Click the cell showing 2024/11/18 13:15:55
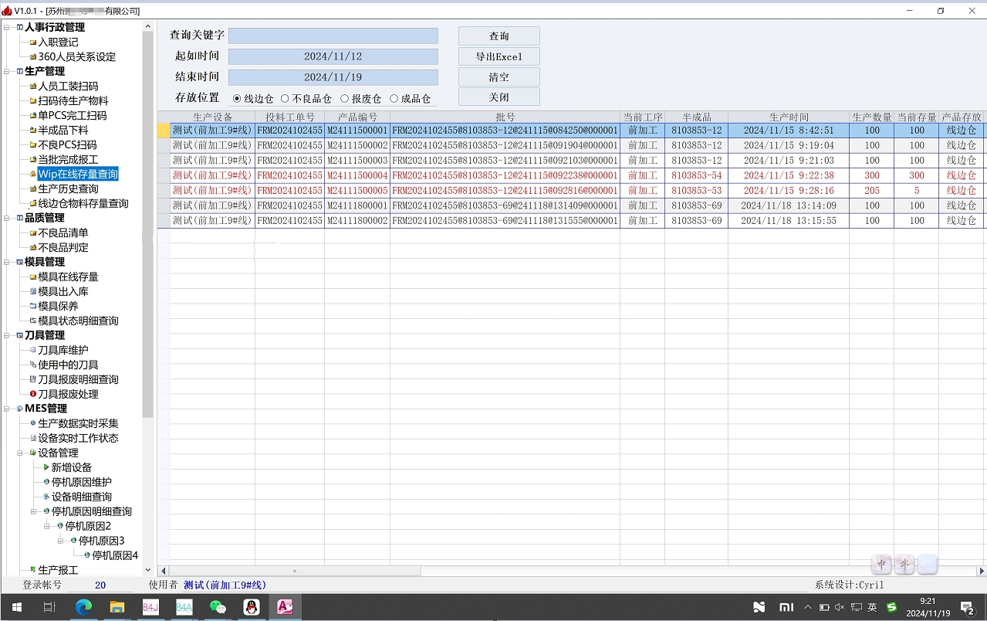The height and width of the screenshot is (621, 987). (x=789, y=221)
